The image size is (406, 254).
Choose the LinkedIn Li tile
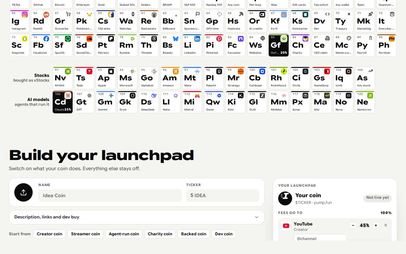[192, 45]
